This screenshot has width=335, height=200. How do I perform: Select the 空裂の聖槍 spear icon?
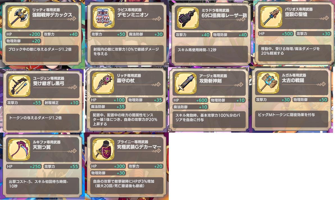(271, 17)
